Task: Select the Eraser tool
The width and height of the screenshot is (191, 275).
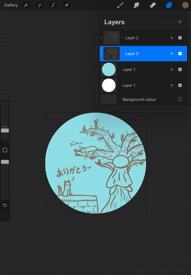Action: pos(153,5)
